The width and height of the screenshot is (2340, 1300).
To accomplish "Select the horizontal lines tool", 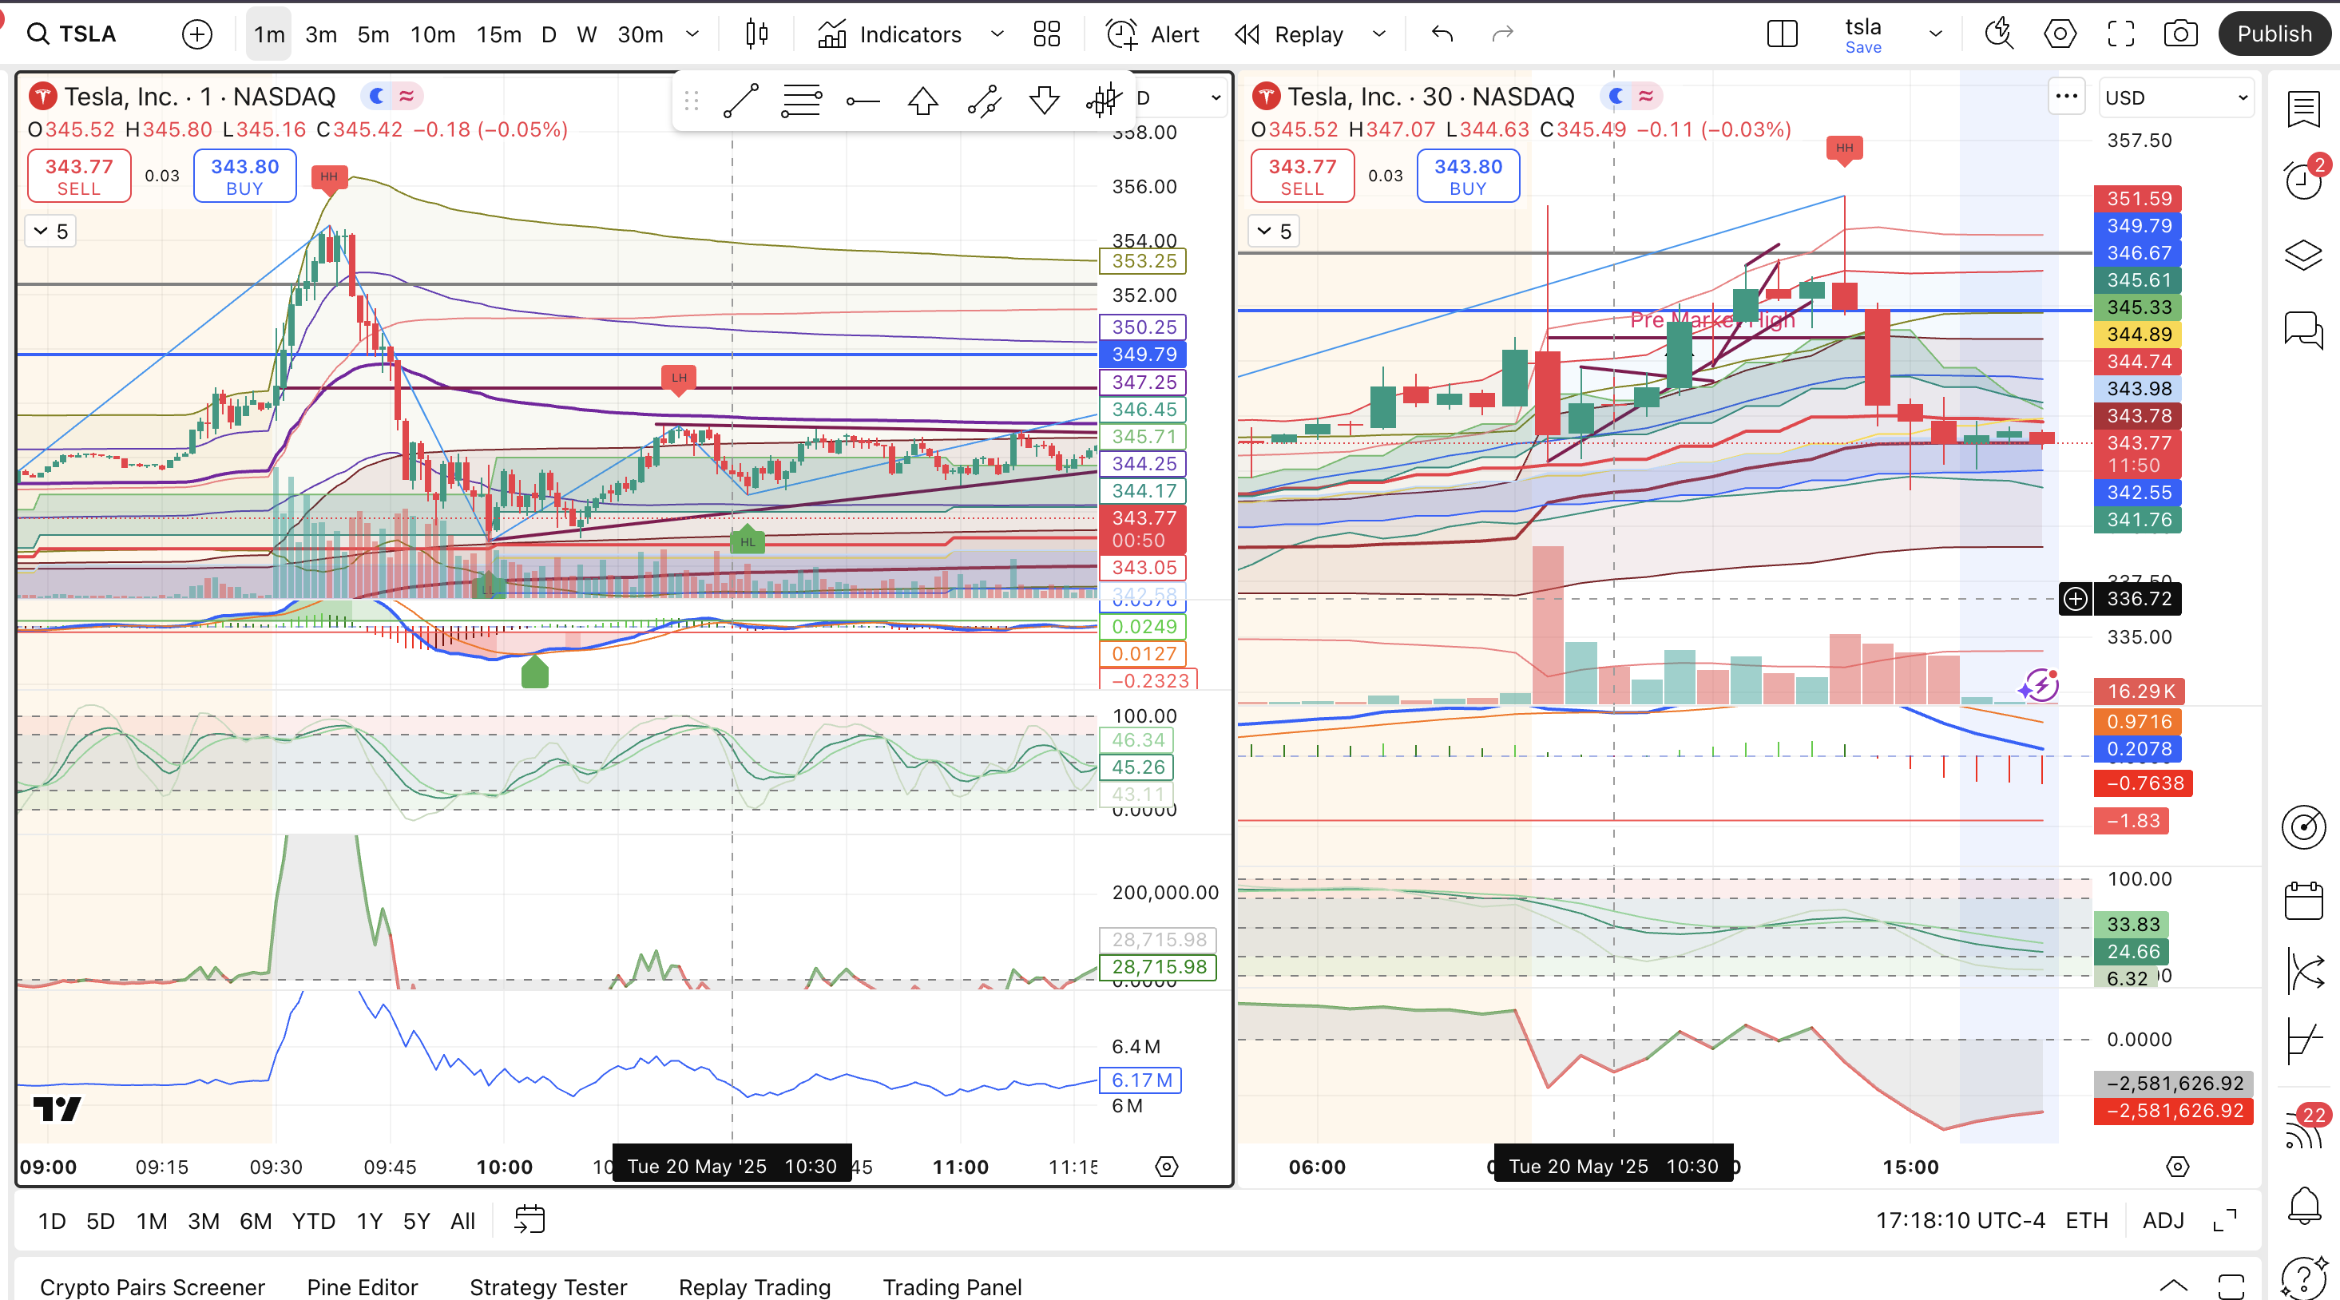I will pyautogui.click(x=801, y=101).
